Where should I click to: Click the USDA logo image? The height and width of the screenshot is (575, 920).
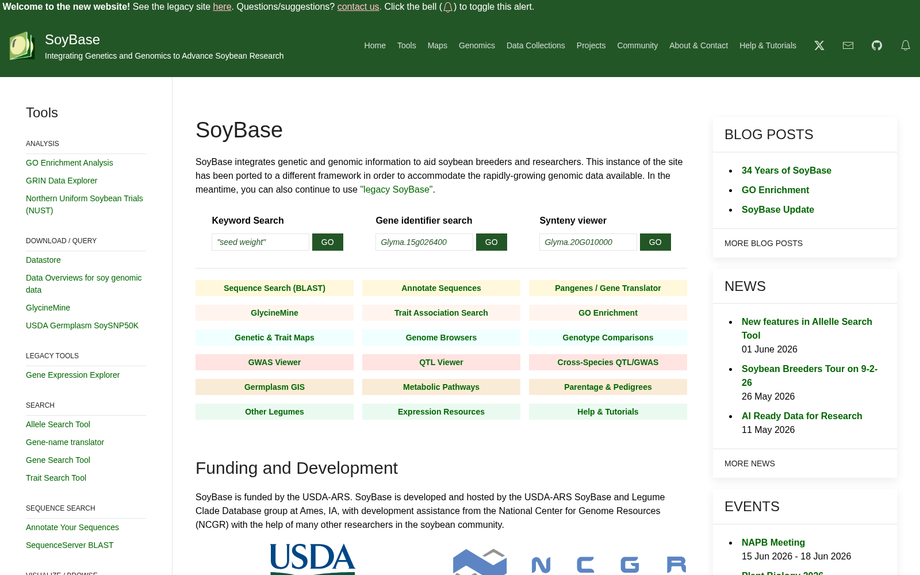point(313,559)
